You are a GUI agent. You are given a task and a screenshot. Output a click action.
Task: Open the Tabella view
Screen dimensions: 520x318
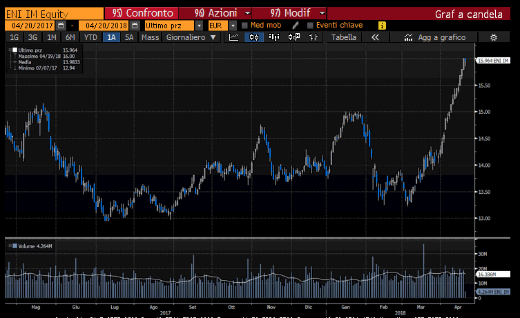pos(344,37)
